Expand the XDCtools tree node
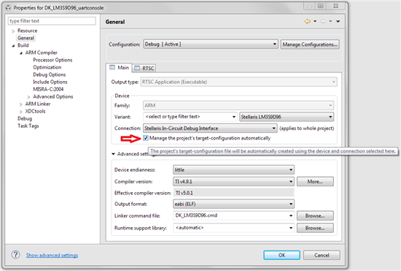401x271 pixels. (21, 112)
